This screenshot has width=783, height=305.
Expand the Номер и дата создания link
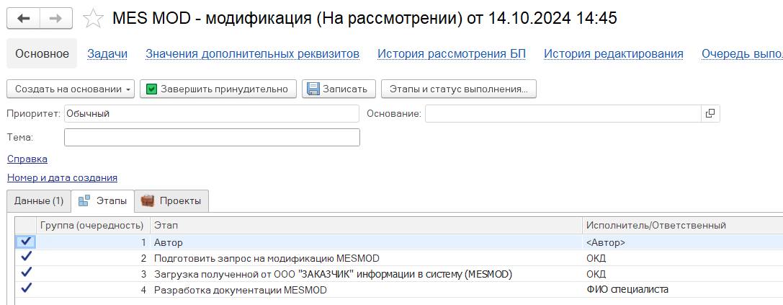tap(62, 177)
